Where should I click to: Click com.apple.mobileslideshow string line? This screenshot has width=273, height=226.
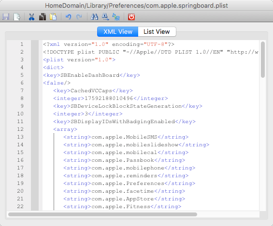(x=136, y=145)
